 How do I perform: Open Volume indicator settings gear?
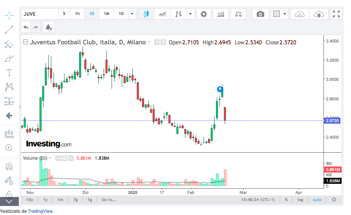pyautogui.click(x=64, y=158)
